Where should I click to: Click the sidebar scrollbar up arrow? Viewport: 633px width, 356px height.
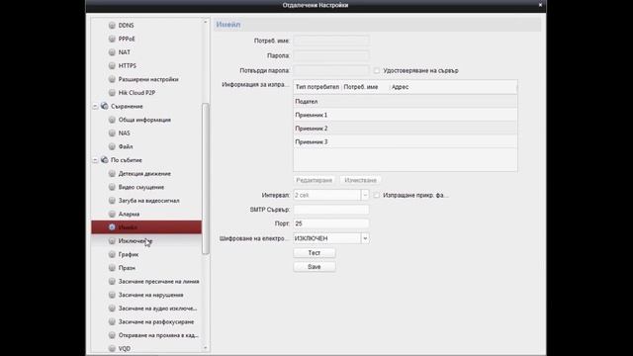206,22
